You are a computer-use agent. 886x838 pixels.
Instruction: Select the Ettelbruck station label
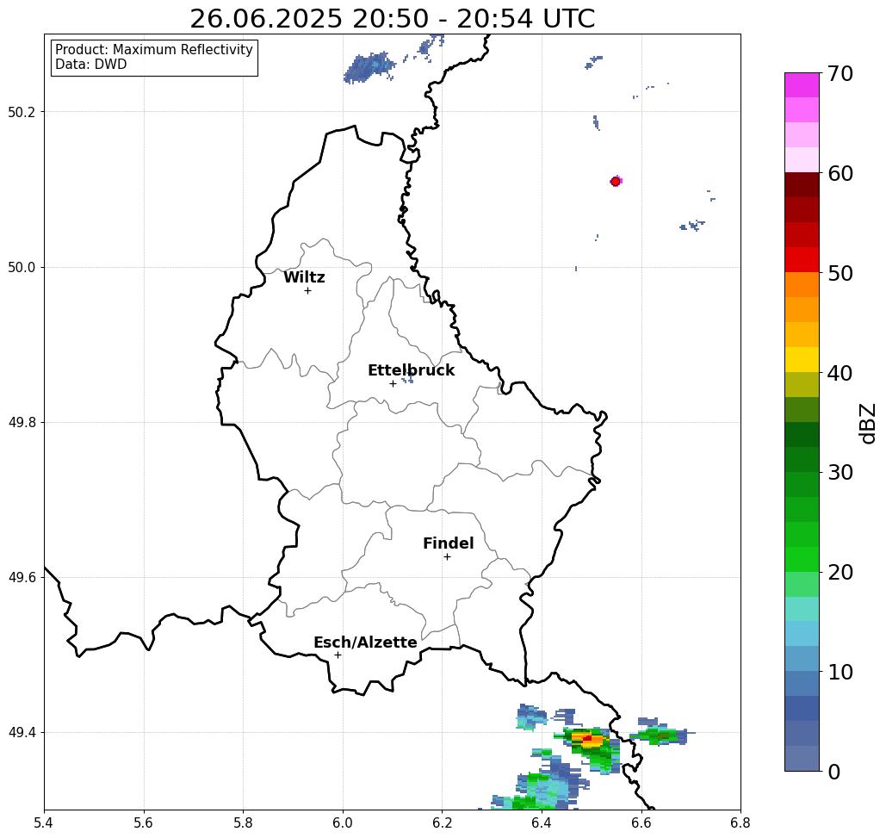[x=411, y=370]
